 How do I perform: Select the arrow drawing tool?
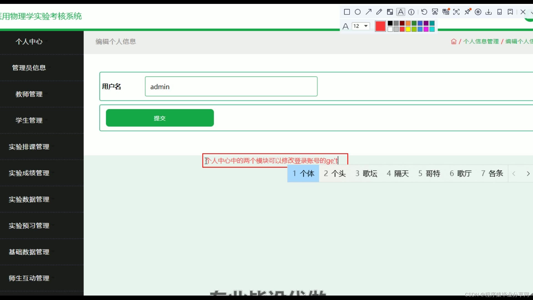pyautogui.click(x=368, y=12)
